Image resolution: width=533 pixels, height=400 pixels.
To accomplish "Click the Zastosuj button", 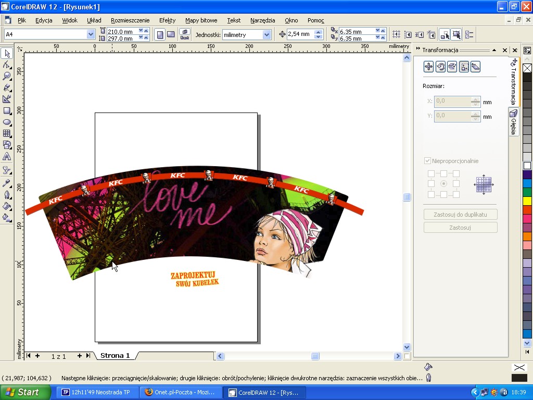I will [x=460, y=228].
